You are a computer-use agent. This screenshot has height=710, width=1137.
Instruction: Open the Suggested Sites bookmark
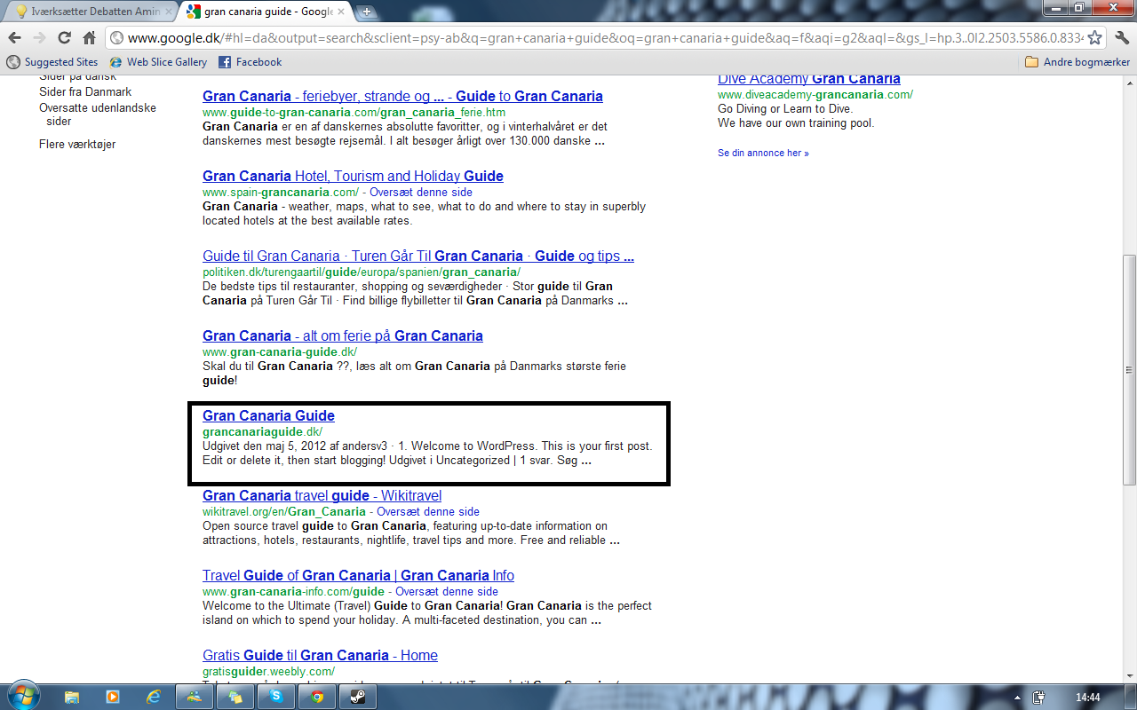pos(52,62)
